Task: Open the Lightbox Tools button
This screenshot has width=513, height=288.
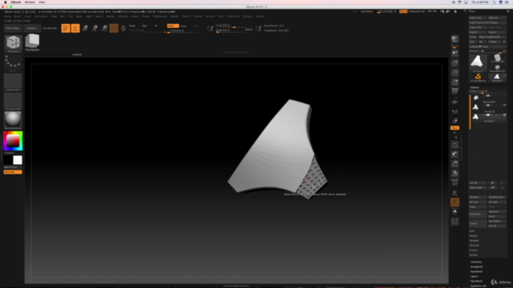Action: coord(487,46)
